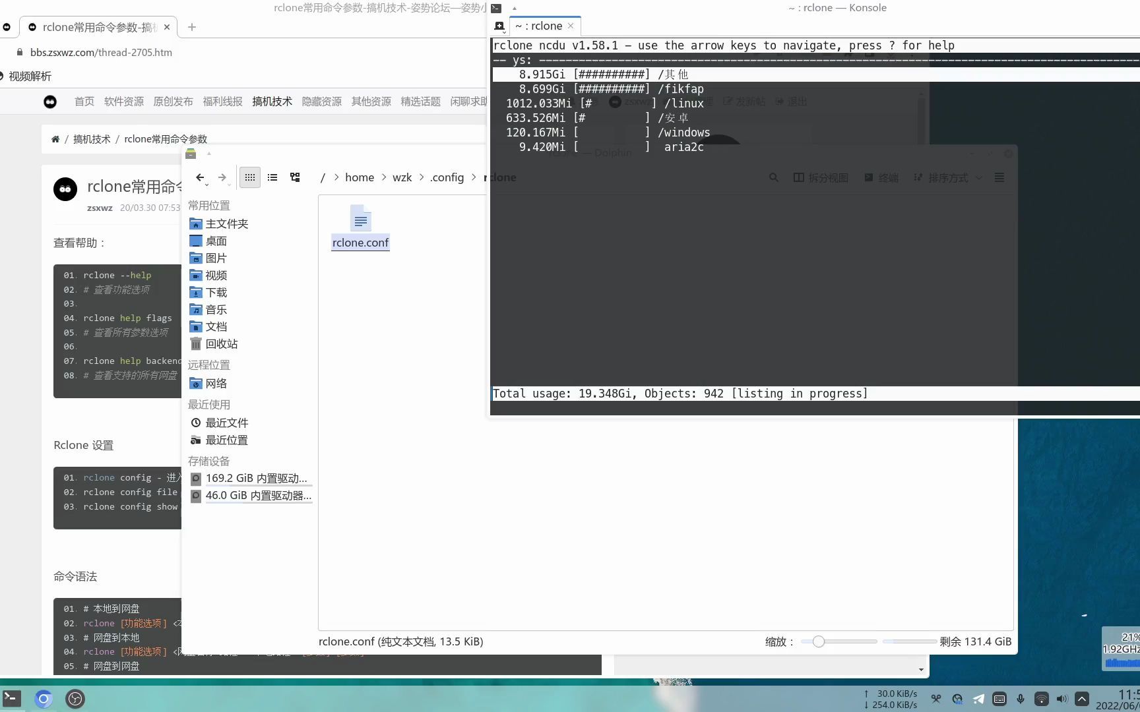The image size is (1140, 712).
Task: Open 下载 folder in places panel
Action: tap(208, 292)
